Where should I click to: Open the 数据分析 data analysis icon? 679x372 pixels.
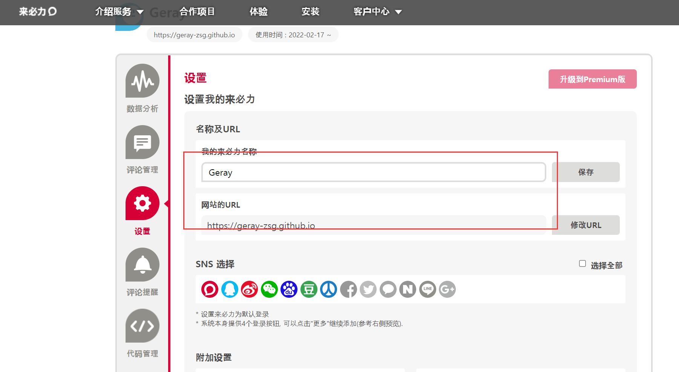click(x=143, y=81)
